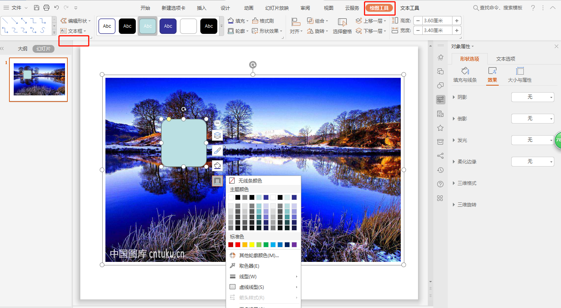Screen dimensions: 561x308
Task: Switch to the Text Options (文本选项) tab
Action: [506, 59]
